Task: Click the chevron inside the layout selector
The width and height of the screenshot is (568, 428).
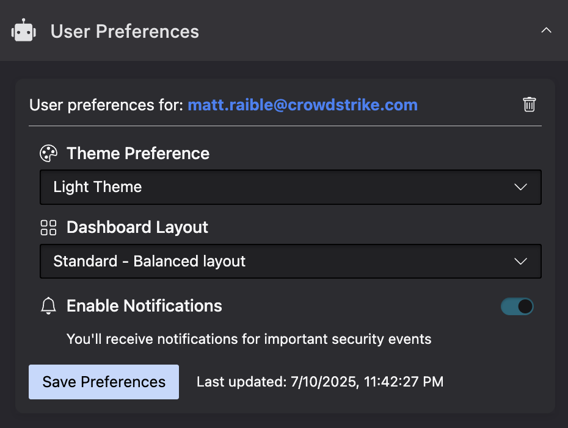Action: pyautogui.click(x=520, y=261)
